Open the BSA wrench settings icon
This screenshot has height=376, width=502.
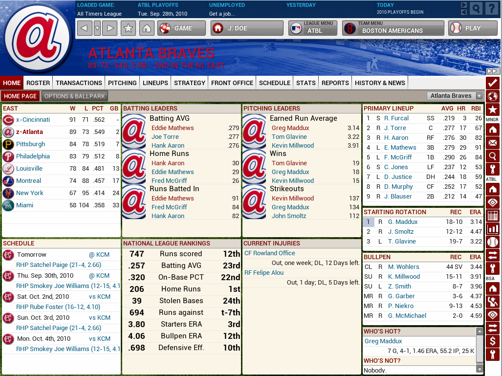tap(492, 355)
